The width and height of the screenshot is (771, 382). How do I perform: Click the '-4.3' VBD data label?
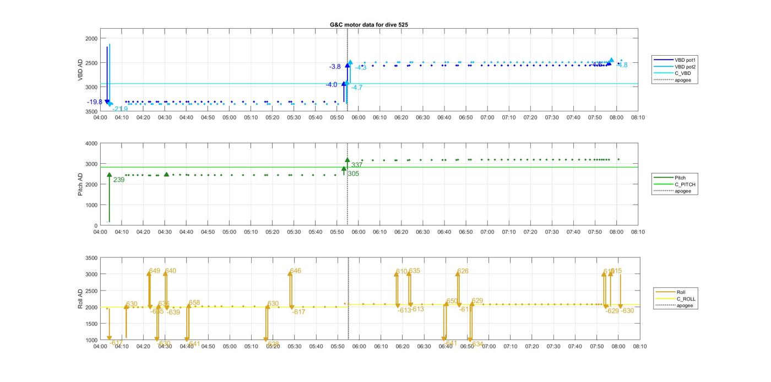click(x=361, y=68)
